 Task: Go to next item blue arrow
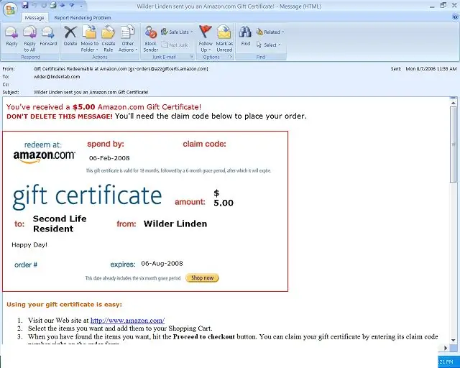pyautogui.click(x=72, y=5)
